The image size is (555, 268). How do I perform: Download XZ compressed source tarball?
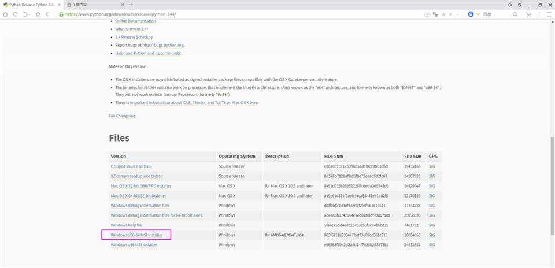click(136, 176)
